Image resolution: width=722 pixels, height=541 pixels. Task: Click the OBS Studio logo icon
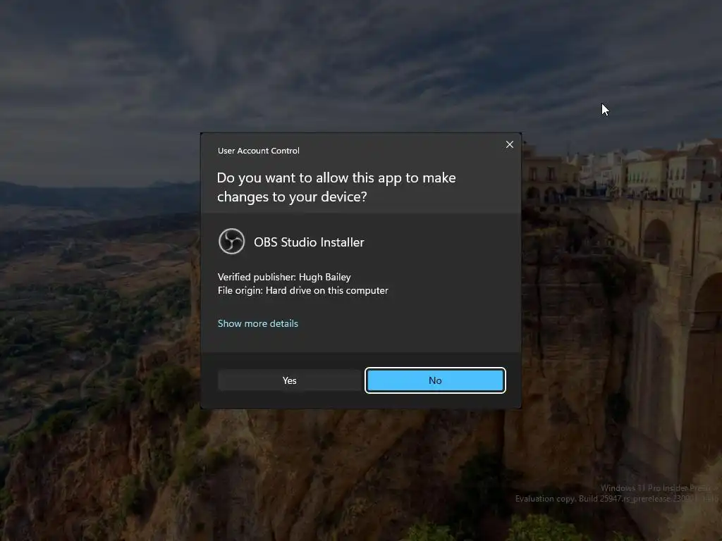[x=231, y=241]
